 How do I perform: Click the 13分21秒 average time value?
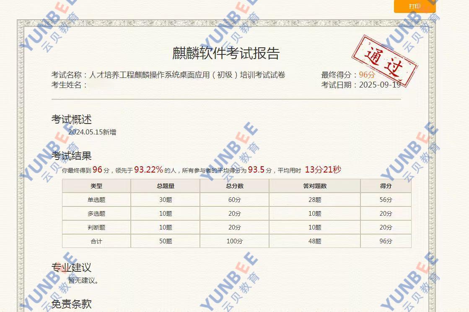coord(323,170)
